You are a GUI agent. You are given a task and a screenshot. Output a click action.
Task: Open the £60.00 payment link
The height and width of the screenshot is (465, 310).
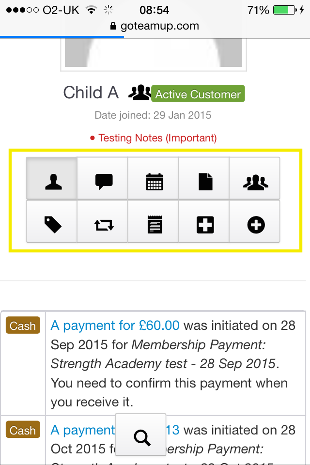point(115,325)
